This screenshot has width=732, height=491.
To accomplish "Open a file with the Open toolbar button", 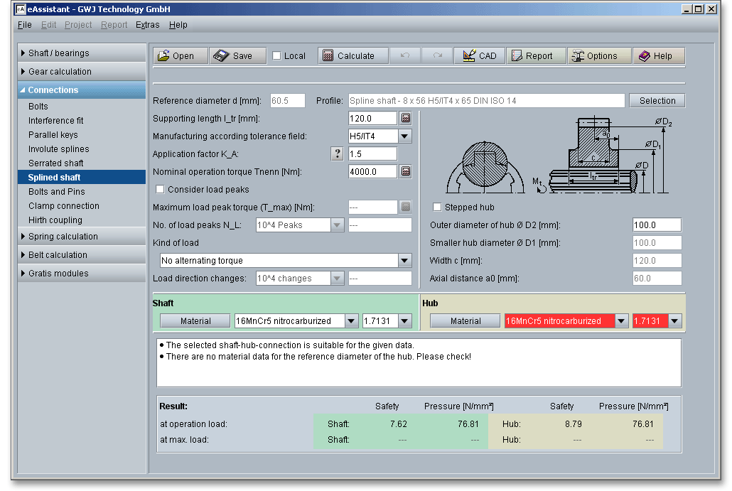I will point(181,56).
